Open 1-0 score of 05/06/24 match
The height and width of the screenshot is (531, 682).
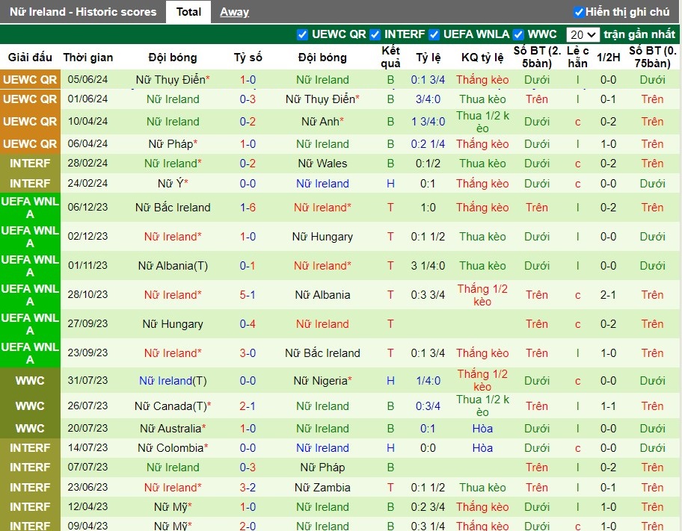point(248,79)
